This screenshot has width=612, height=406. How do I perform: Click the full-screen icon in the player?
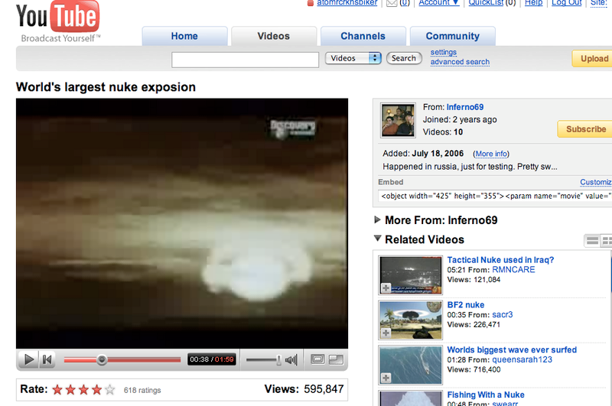pyautogui.click(x=336, y=359)
